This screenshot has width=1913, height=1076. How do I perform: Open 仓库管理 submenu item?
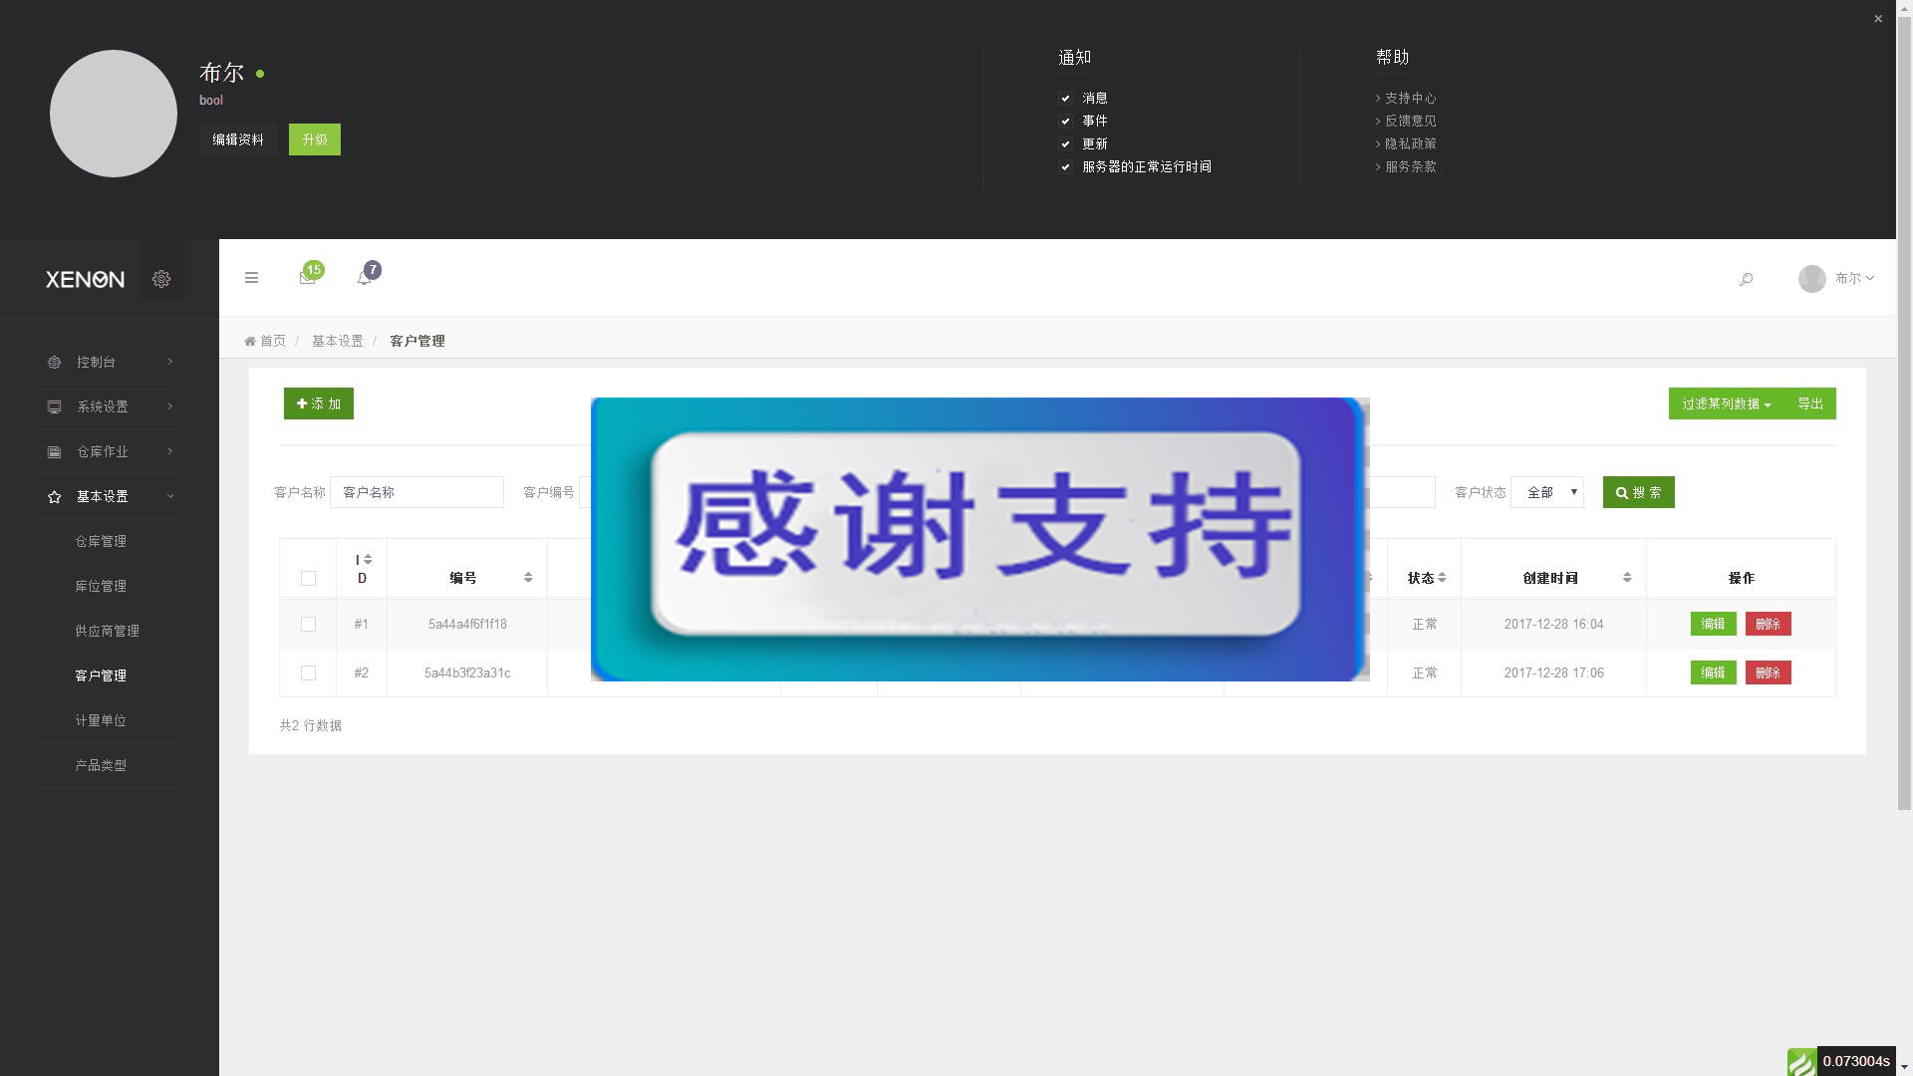pyautogui.click(x=101, y=541)
